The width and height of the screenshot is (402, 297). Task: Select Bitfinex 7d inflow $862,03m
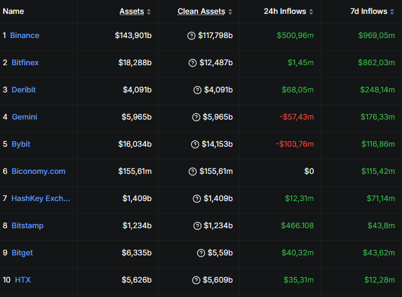click(x=377, y=63)
